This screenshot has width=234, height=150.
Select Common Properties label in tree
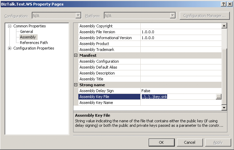click(30, 26)
